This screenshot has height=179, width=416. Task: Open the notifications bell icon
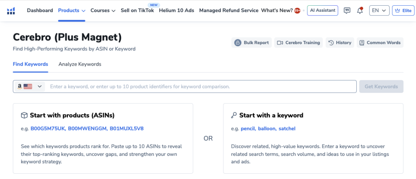tap(360, 11)
